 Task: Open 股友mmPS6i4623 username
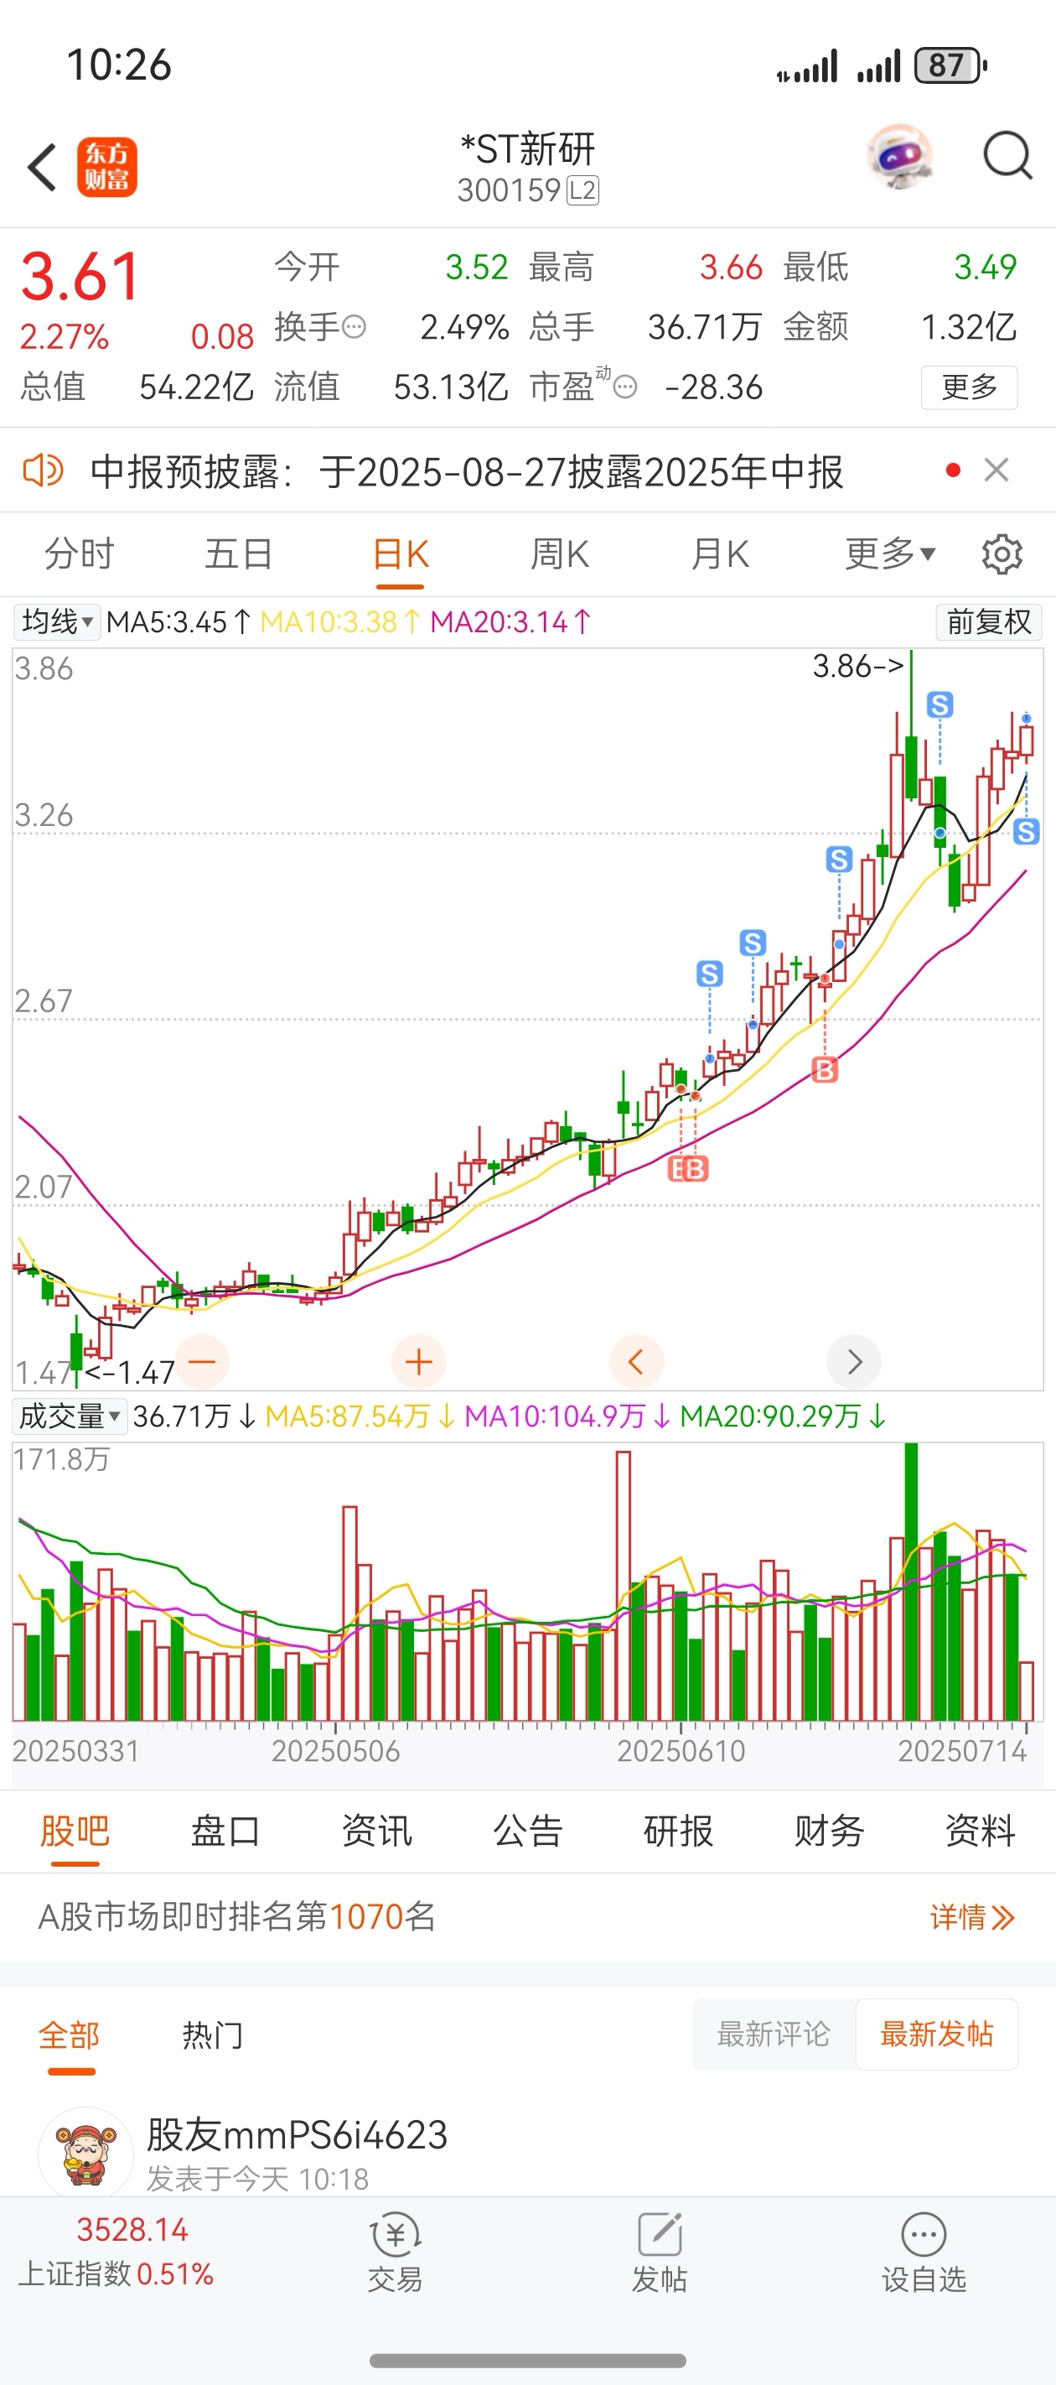[297, 2134]
